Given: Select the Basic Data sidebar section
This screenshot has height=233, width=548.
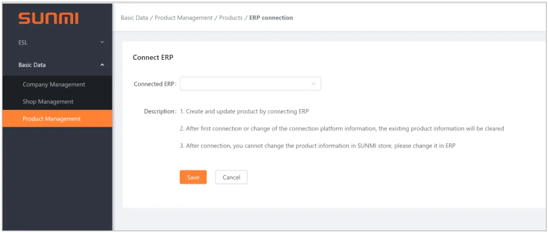Looking at the screenshot, I should click(32, 65).
